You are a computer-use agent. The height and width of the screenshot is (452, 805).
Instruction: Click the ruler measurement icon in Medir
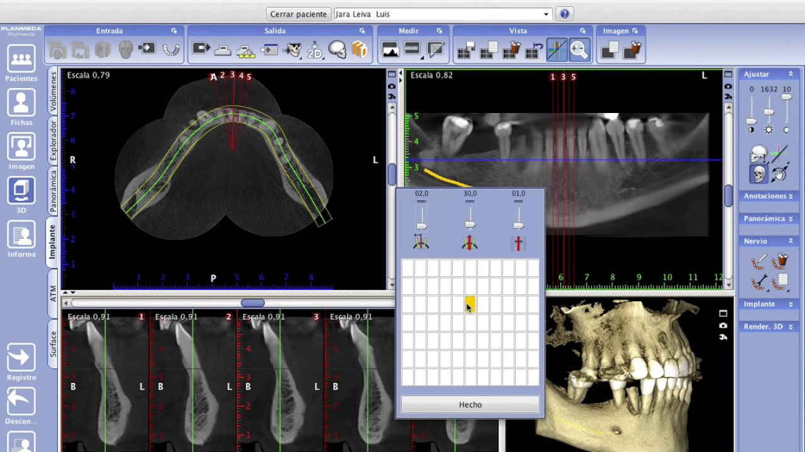point(412,50)
